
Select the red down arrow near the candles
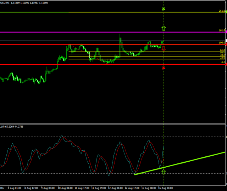click(164, 49)
